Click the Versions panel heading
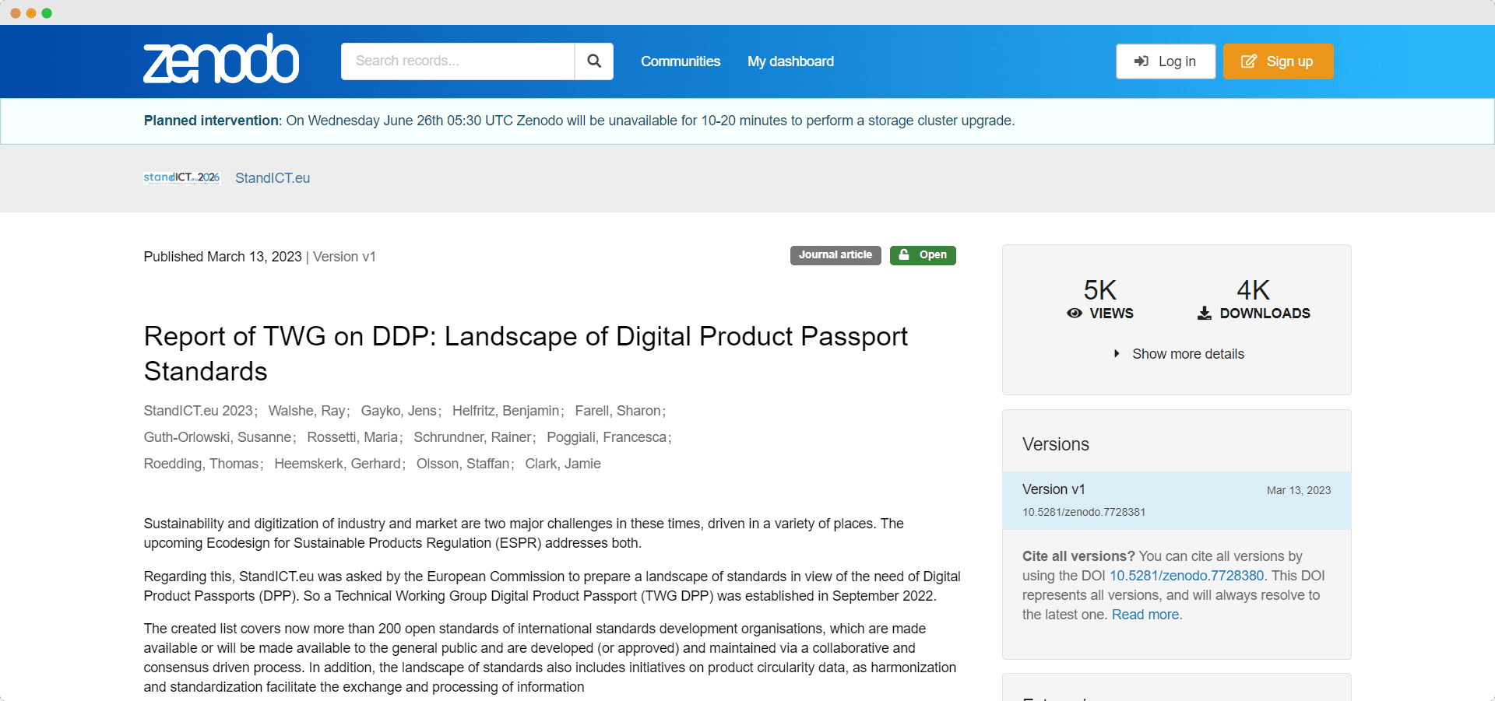Screen dimensions: 1495x701 tap(1056, 444)
